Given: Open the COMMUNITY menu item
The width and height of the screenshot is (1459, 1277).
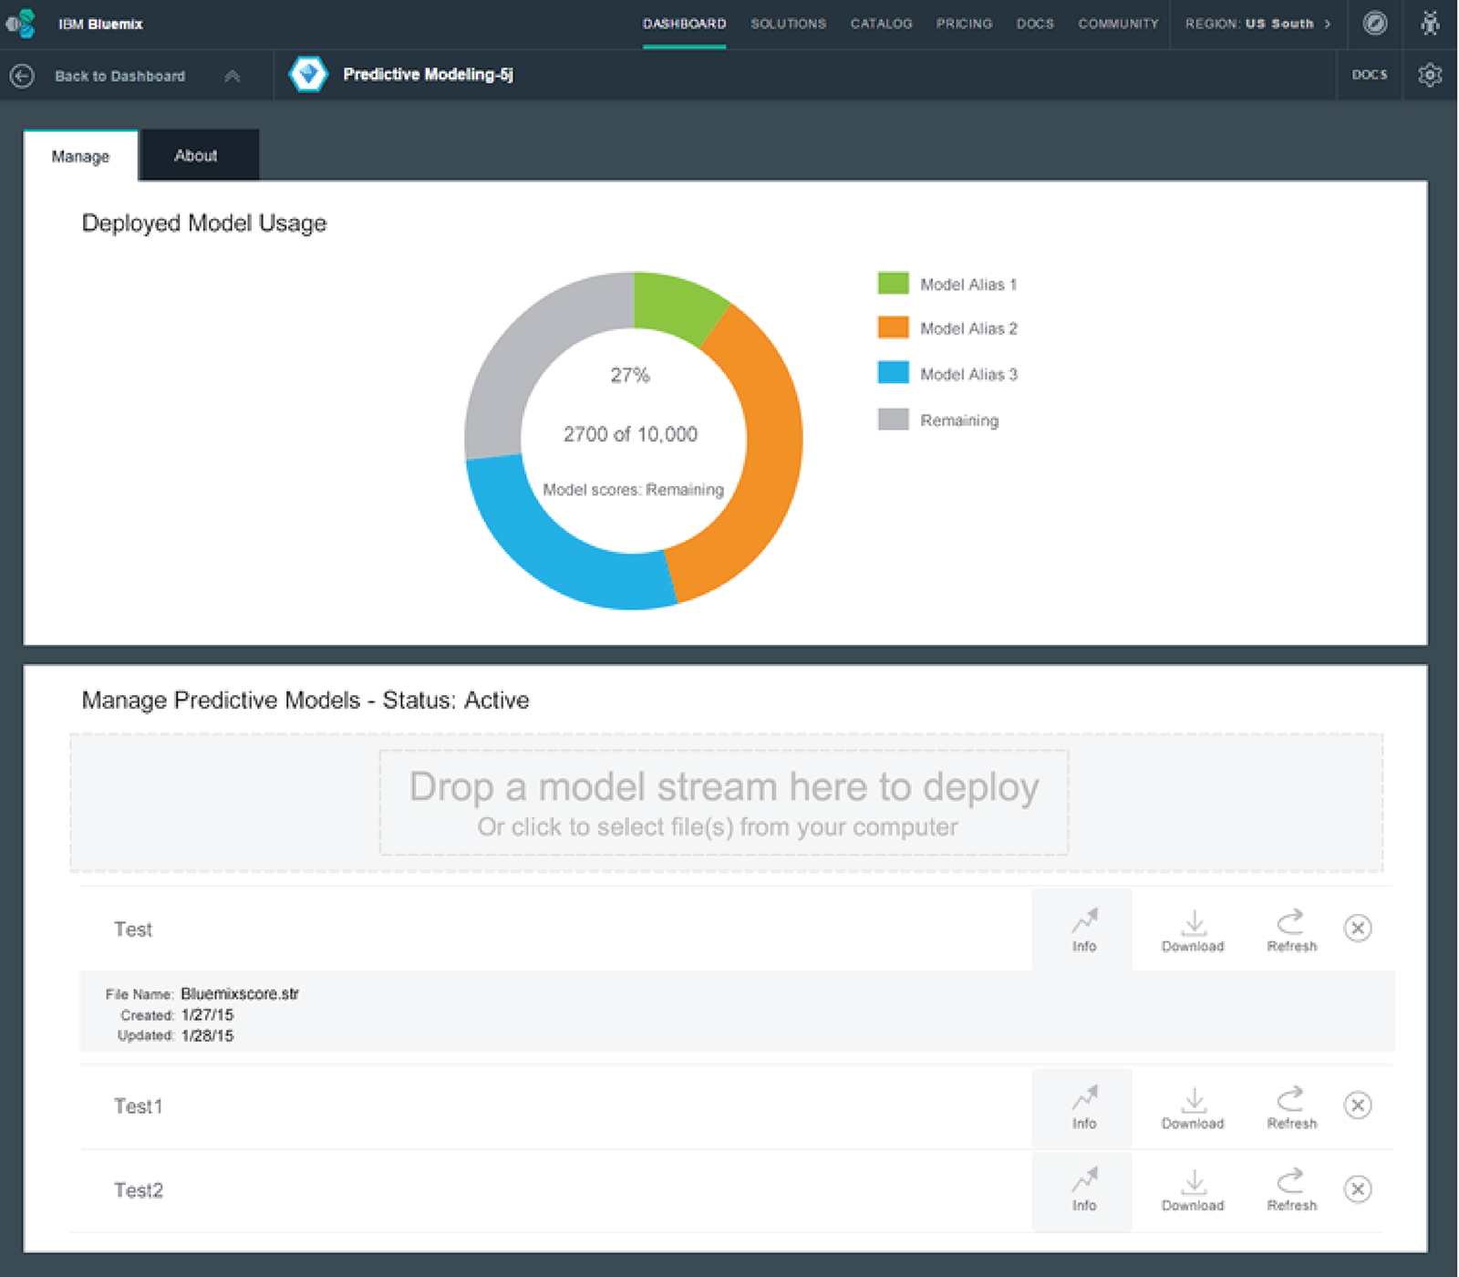Looking at the screenshot, I should coord(1118,24).
